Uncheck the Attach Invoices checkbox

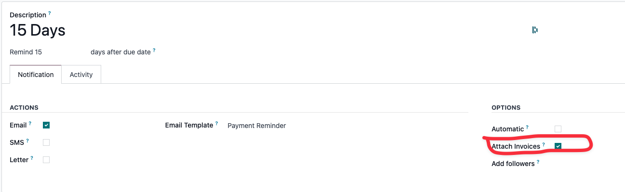pos(558,146)
